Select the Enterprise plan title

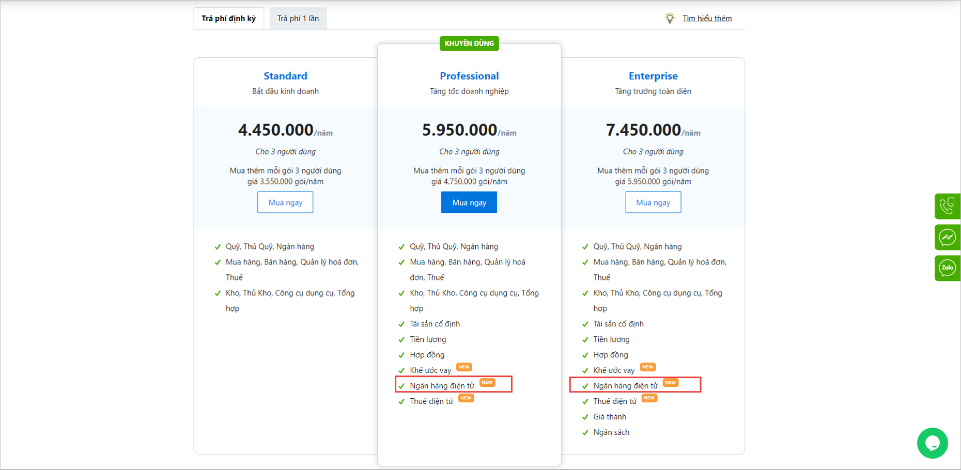point(653,76)
